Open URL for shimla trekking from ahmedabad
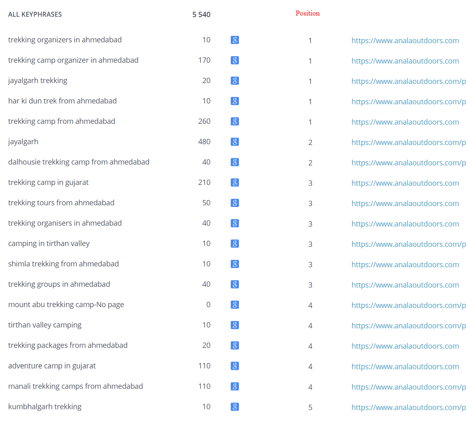Screen dimensions: 466x422 (405, 265)
